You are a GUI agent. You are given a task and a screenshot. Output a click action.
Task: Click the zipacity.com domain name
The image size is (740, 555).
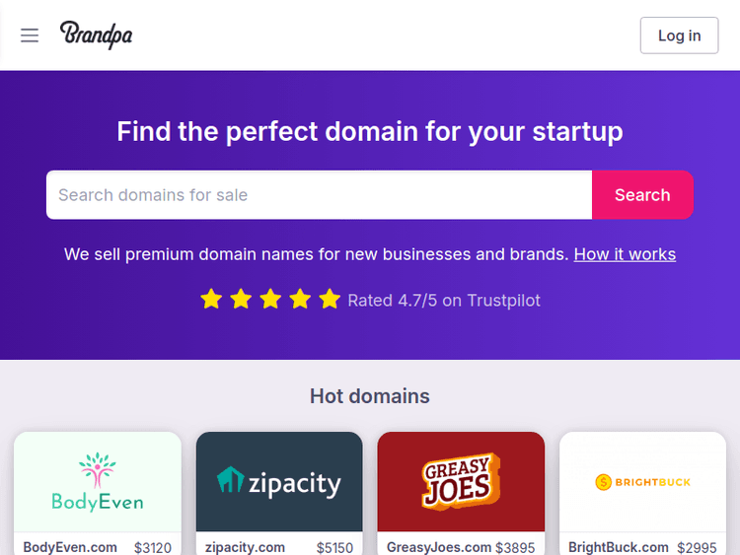click(x=245, y=547)
